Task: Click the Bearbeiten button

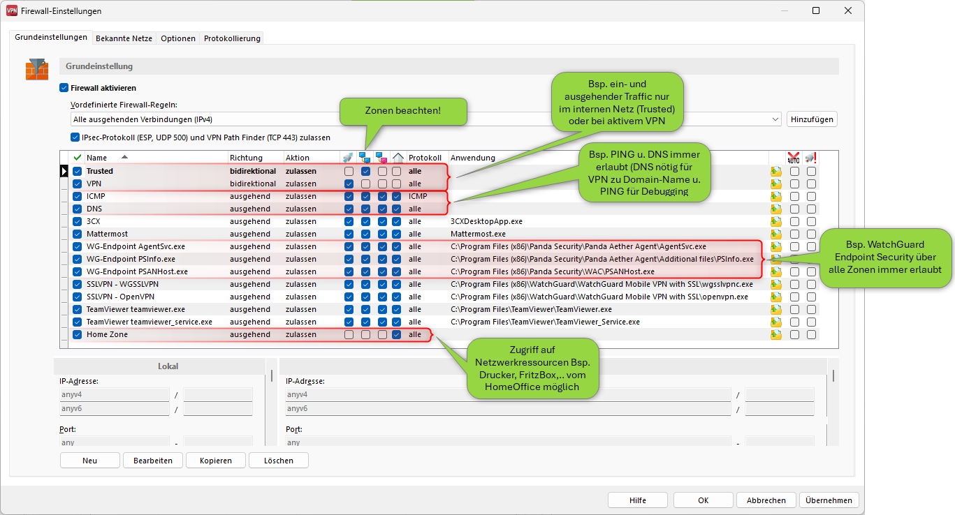Action: click(152, 461)
